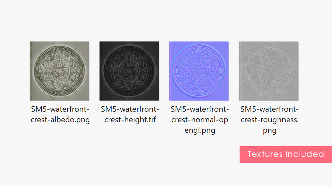Select the albedo texture thumbnail

coord(59,71)
